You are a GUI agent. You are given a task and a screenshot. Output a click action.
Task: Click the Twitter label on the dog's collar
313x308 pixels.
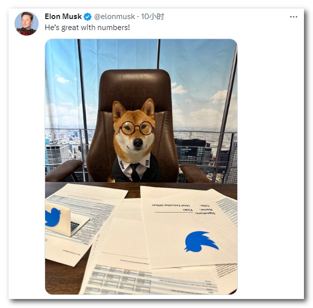tap(121, 165)
